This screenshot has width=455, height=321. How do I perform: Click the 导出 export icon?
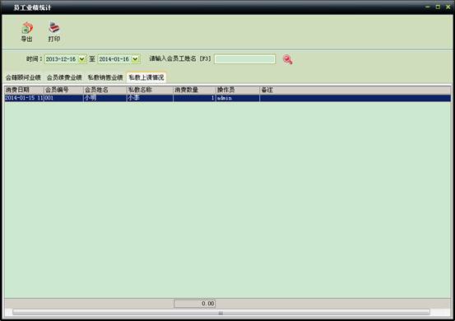(26, 28)
